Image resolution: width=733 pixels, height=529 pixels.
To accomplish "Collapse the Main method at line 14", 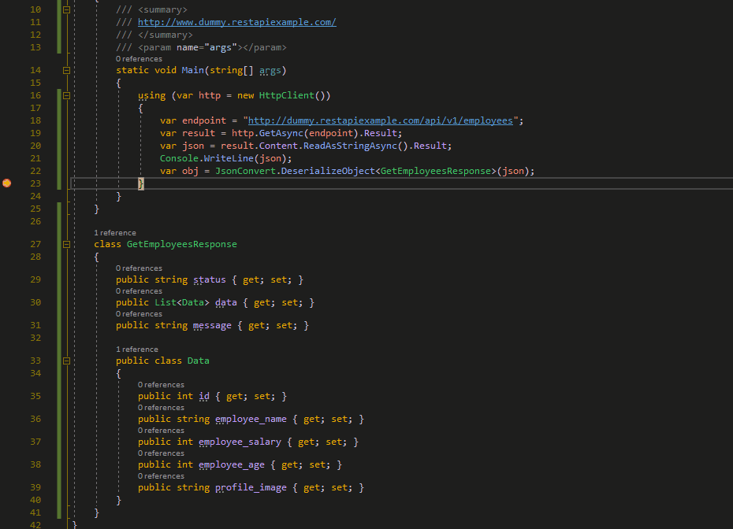I will tap(66, 71).
